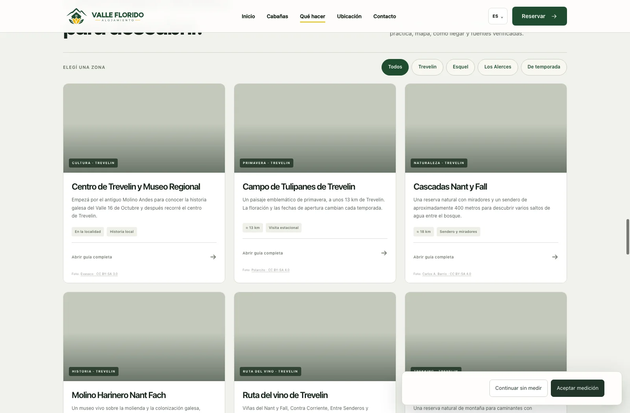Select the Todos zone filter
The image size is (630, 413).
point(395,67)
